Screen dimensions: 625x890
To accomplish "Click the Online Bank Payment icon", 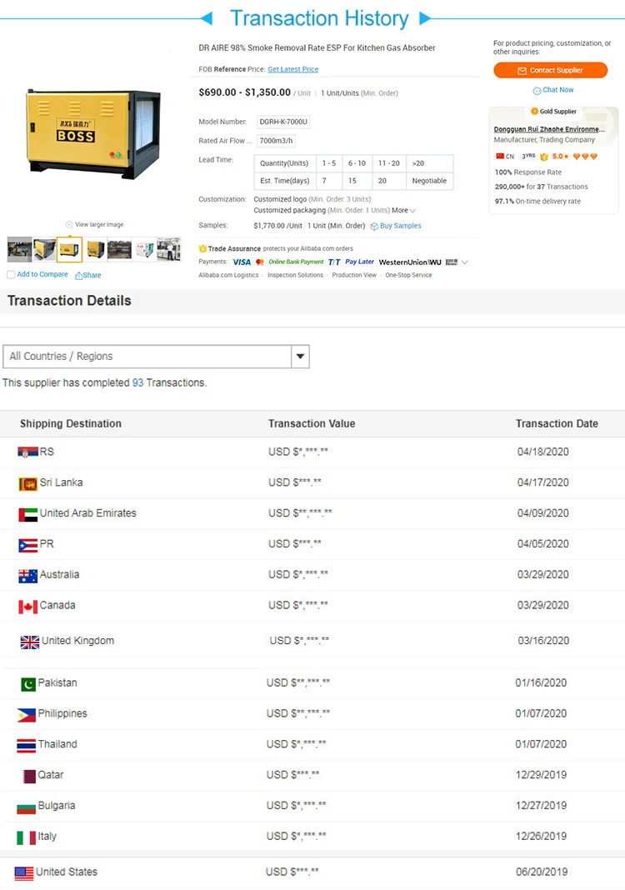I will point(296,262).
